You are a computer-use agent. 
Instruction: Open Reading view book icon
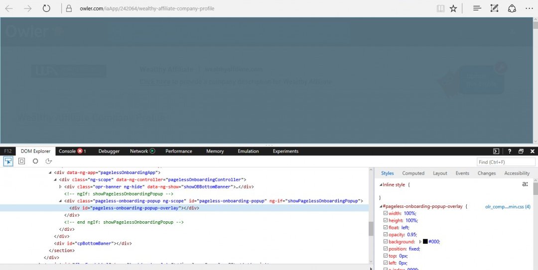pos(440,8)
